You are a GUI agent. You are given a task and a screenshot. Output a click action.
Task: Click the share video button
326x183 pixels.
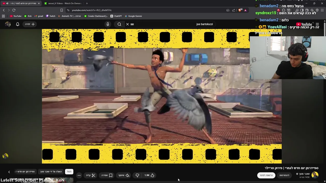click(124, 175)
